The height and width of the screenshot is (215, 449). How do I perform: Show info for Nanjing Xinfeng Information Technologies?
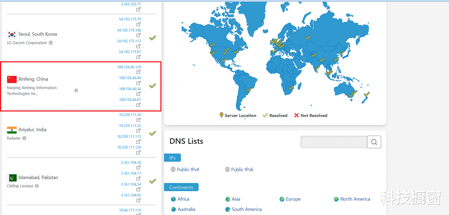(76, 91)
